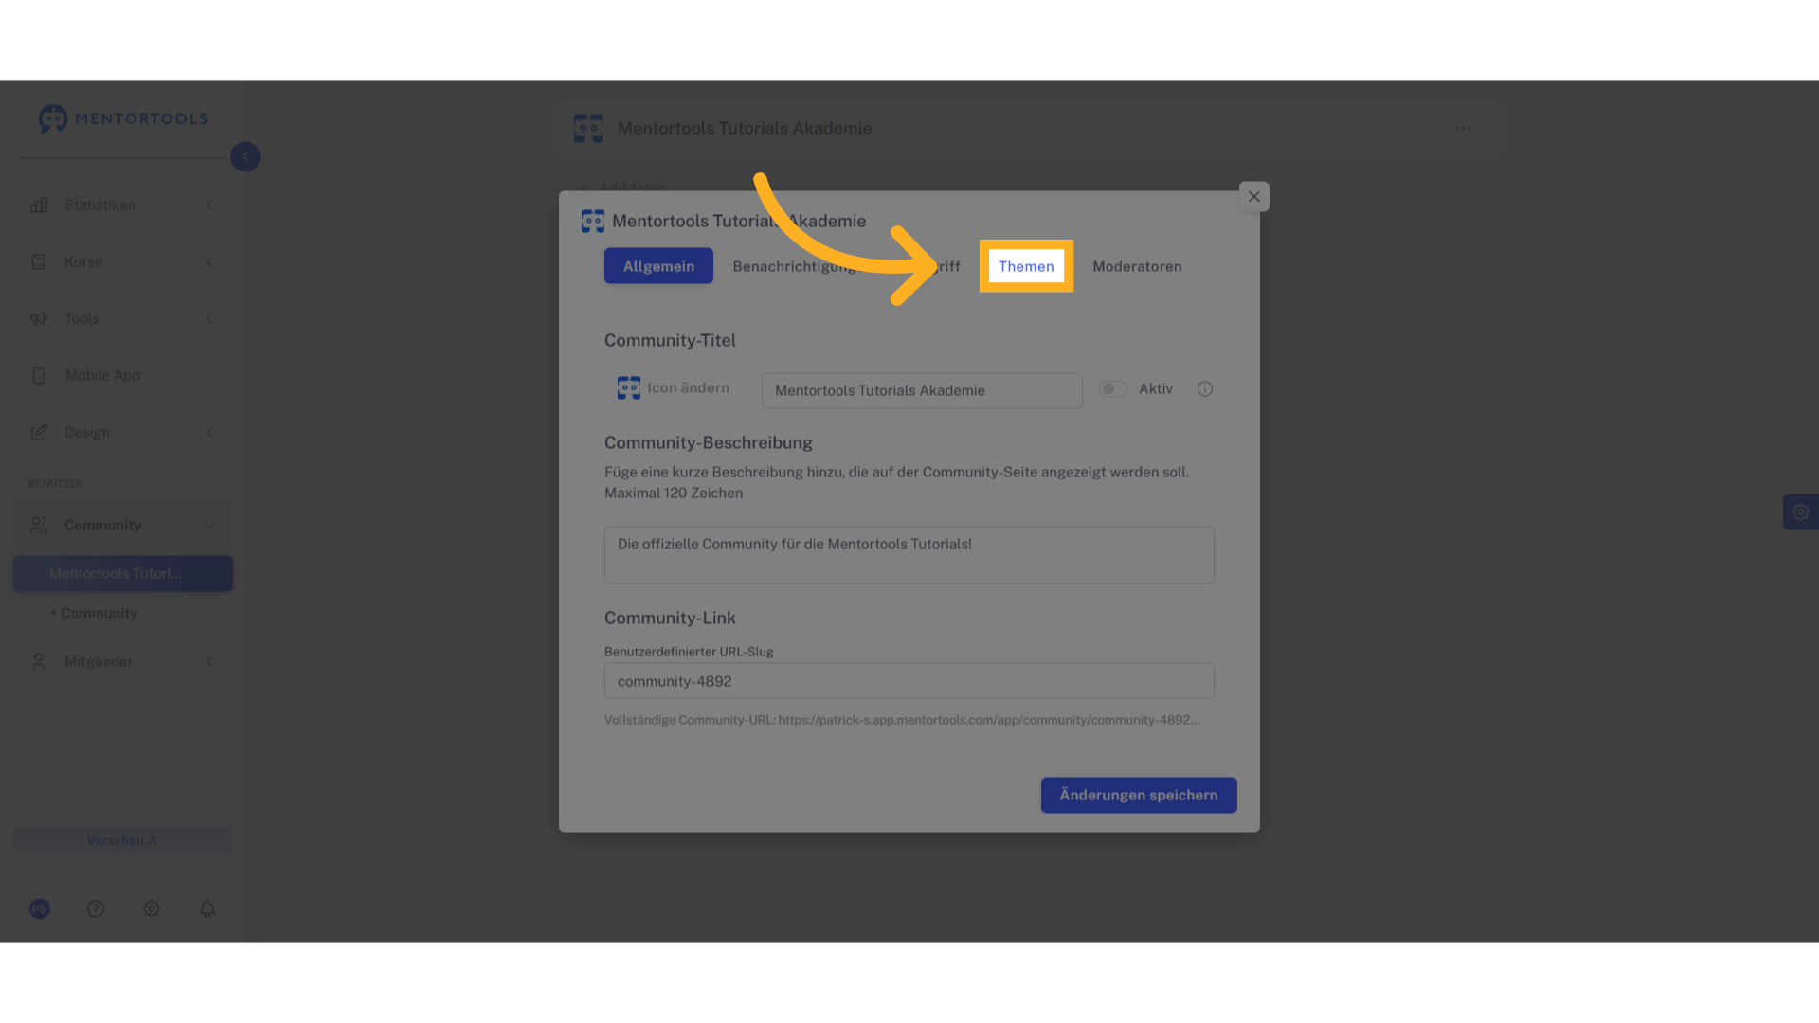1819x1023 pixels.
Task: Switch to the Moderatoren tab
Action: point(1137,267)
